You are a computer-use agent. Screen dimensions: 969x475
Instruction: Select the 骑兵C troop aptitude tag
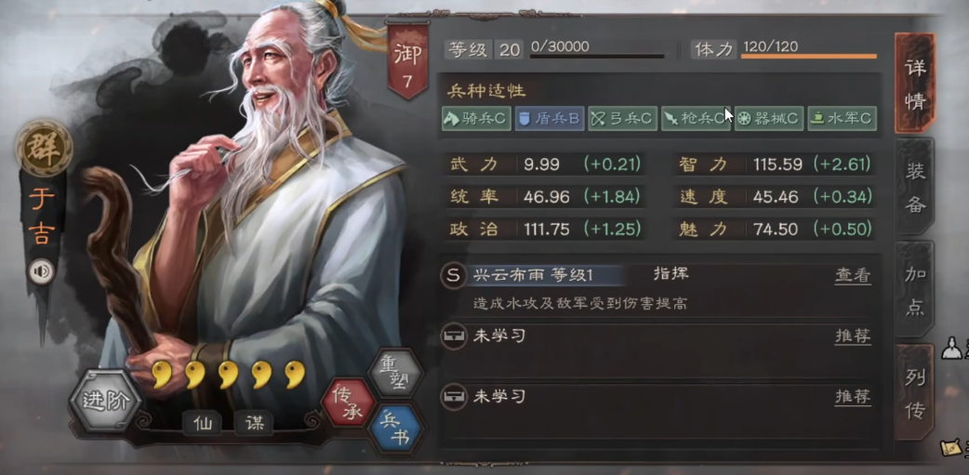coord(476,119)
